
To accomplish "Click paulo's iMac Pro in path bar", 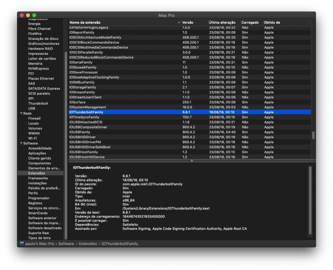I will [40, 244].
